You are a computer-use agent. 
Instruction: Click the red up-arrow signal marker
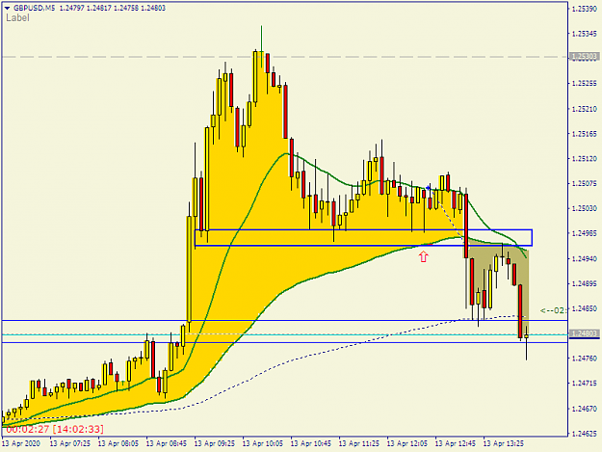pyautogui.click(x=424, y=257)
